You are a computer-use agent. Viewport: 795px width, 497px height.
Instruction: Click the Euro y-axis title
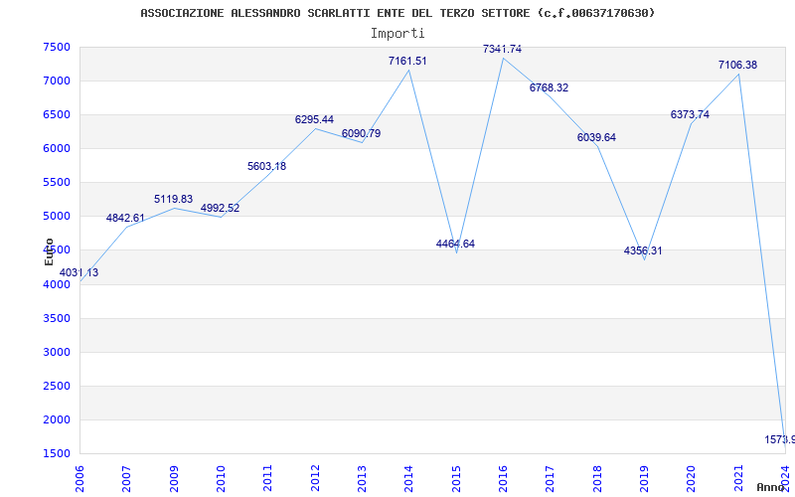(49, 251)
